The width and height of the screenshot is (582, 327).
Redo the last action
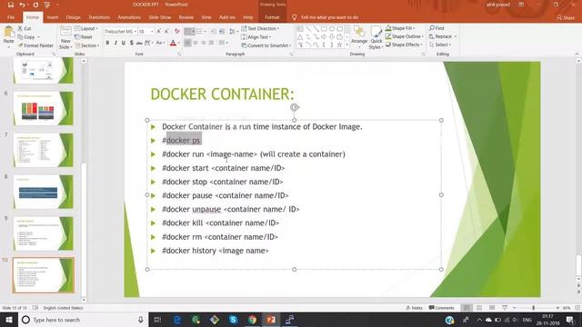[x=35, y=5]
